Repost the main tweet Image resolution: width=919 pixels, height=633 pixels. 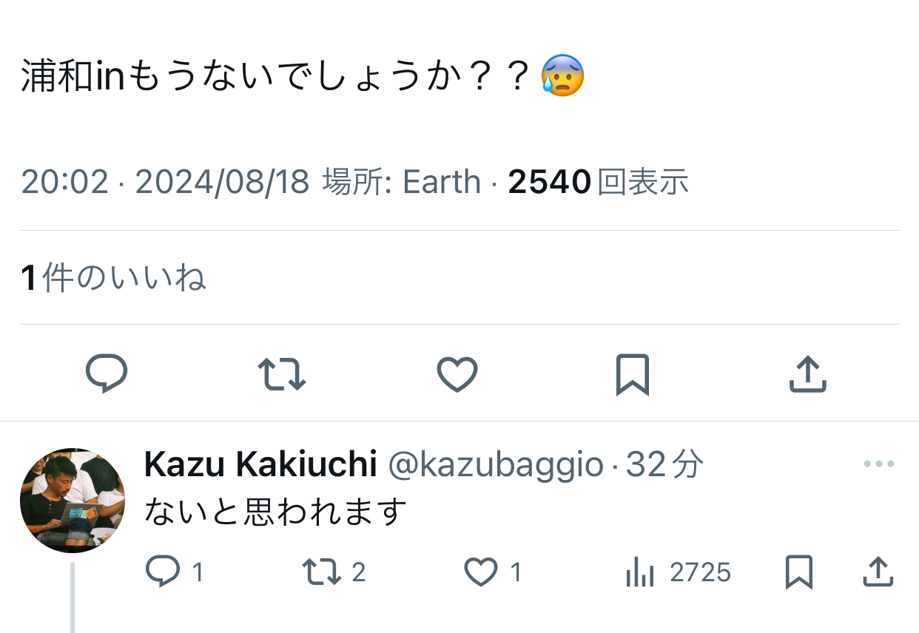click(282, 373)
